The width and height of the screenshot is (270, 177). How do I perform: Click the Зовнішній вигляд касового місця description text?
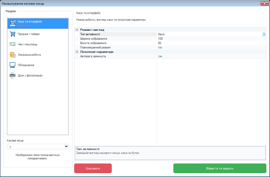108,153
